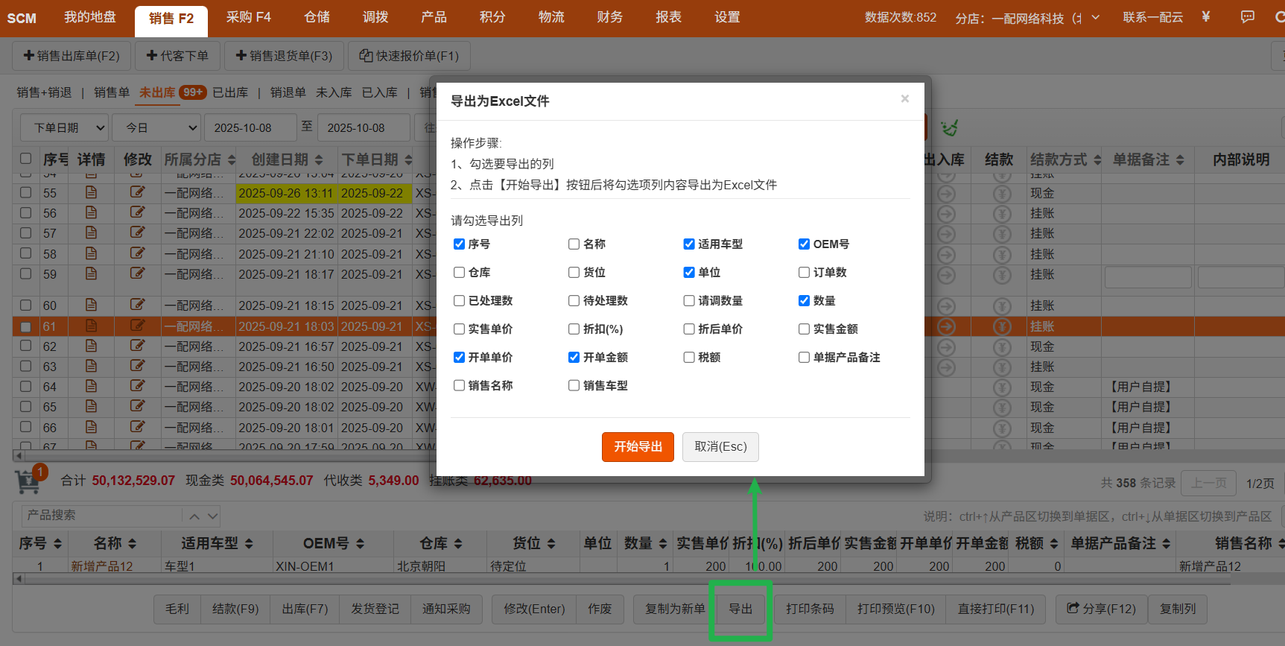Open the 下单日期 date type dropdown

[x=64, y=128]
